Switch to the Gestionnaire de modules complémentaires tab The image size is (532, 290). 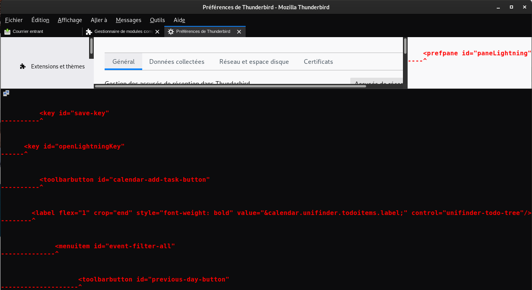(x=123, y=32)
